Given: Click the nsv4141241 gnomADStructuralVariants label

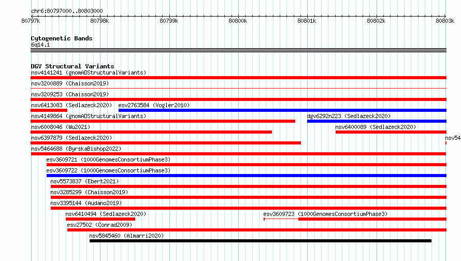Looking at the screenshot, I should [x=89, y=72].
